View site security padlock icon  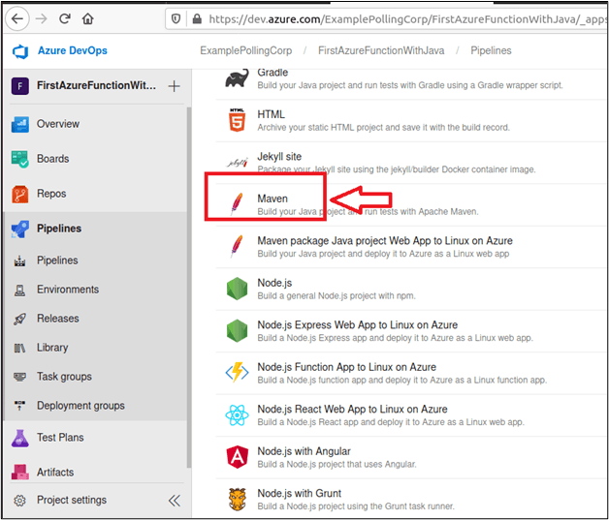tap(197, 18)
